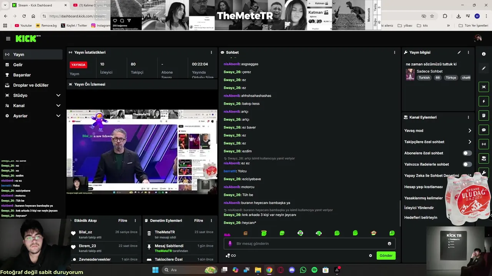The width and height of the screenshot is (492, 276).
Task: Select the green angel halo emote
Action: (x=264, y=233)
